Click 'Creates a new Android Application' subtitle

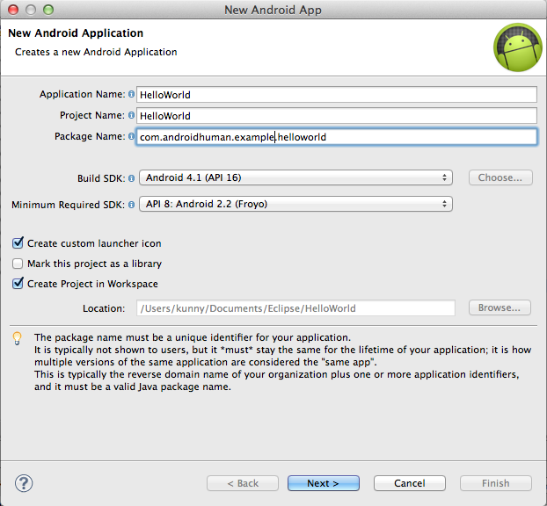96,52
